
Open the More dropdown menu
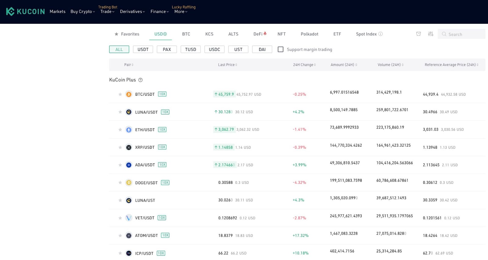(x=181, y=12)
